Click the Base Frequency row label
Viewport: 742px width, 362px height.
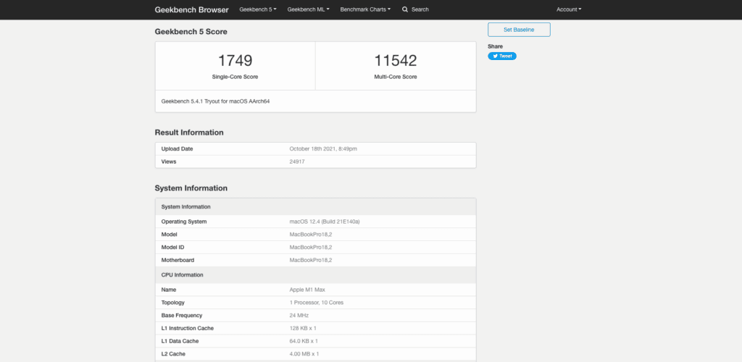click(x=182, y=315)
